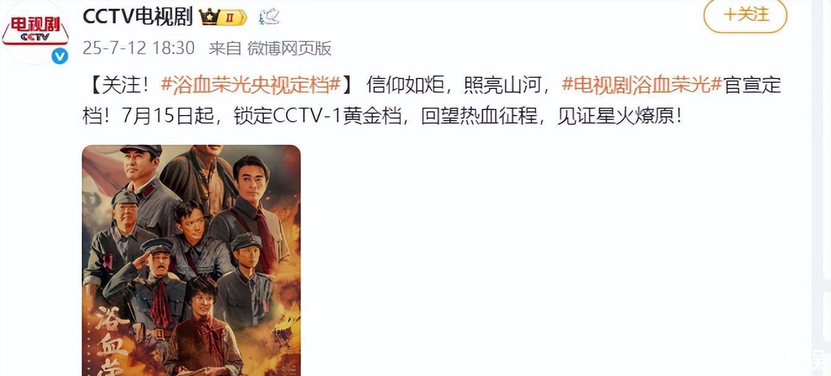Open hashtag #浴血荣光央视定档#
The image size is (831, 376).
(x=251, y=85)
